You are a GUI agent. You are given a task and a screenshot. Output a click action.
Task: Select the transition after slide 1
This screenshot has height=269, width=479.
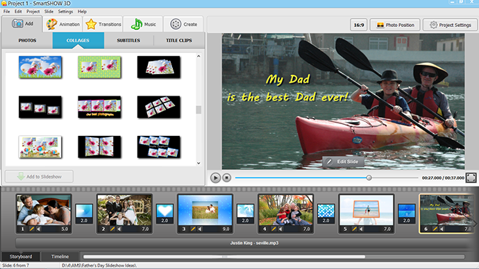coord(84,214)
